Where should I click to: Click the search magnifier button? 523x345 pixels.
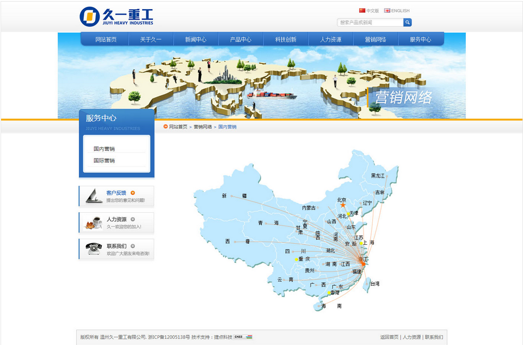point(408,22)
